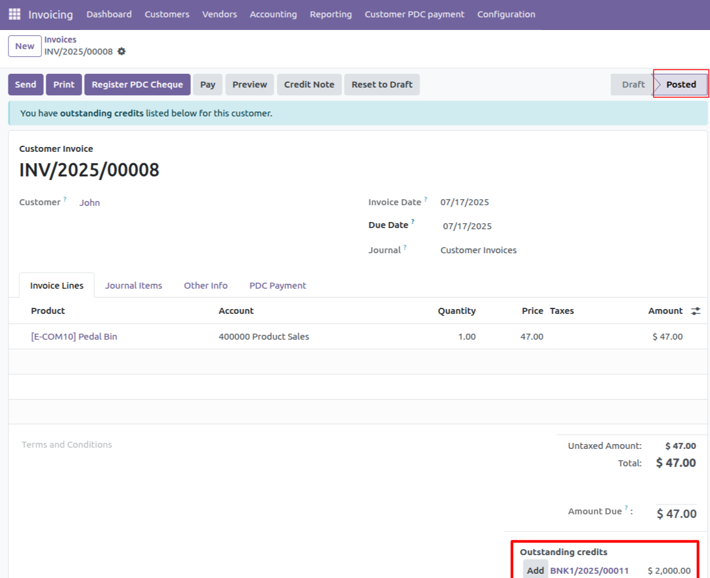Click the Preview button
Viewport: 710px width, 578px height.
pyautogui.click(x=250, y=85)
